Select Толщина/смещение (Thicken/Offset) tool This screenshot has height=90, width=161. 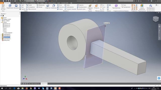tap(70, 9)
